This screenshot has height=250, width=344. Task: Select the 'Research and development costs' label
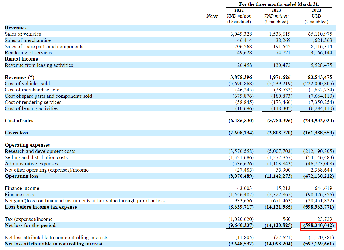click(40, 151)
